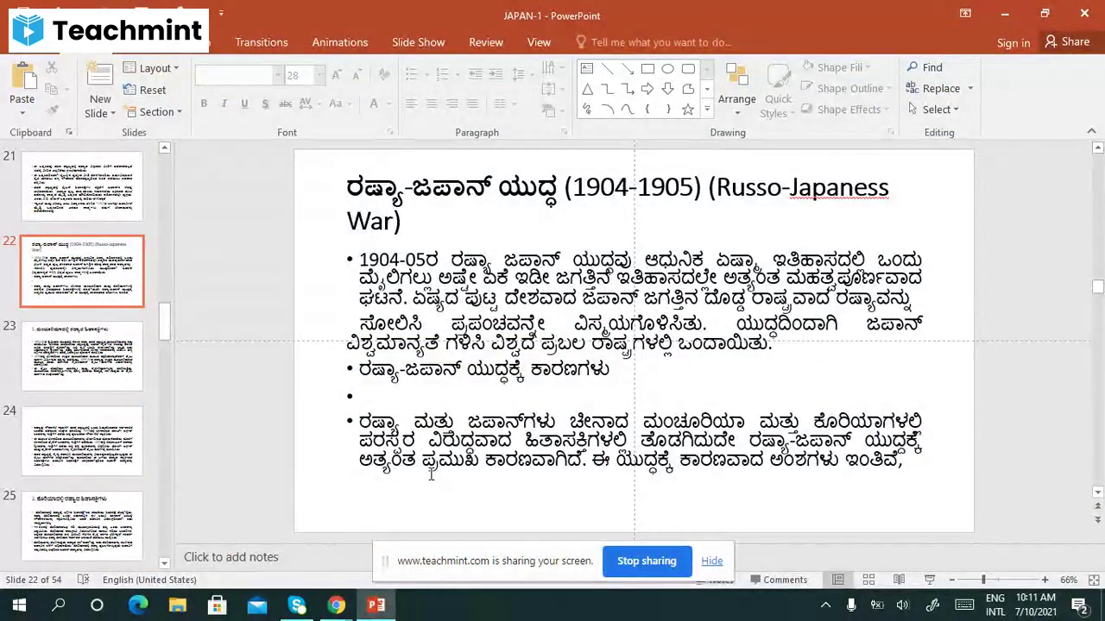Toggle Center paragraph alignment
This screenshot has height=621, width=1105.
click(431, 103)
